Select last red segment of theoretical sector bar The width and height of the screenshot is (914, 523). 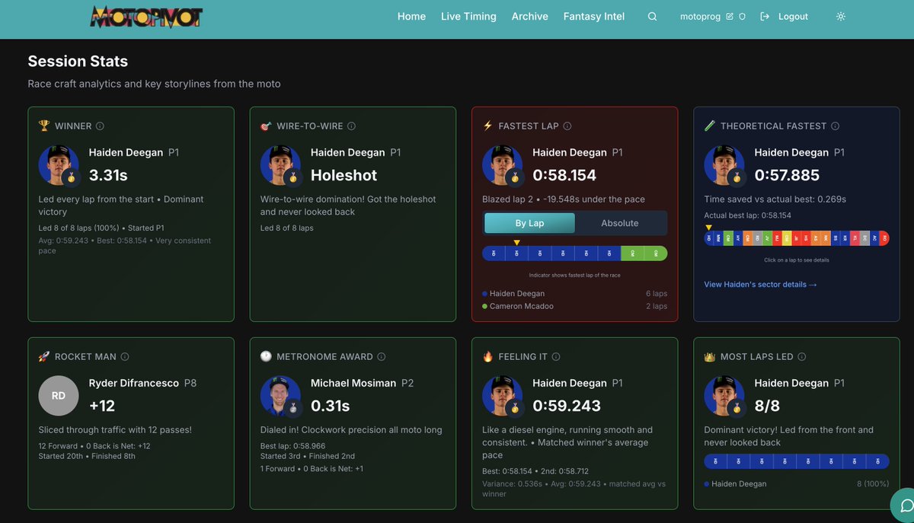(x=884, y=238)
